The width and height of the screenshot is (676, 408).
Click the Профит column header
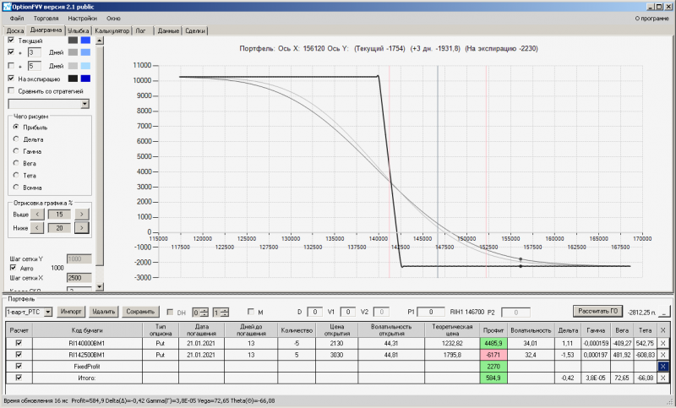coord(493,330)
